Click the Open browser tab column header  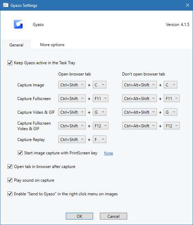75,74
